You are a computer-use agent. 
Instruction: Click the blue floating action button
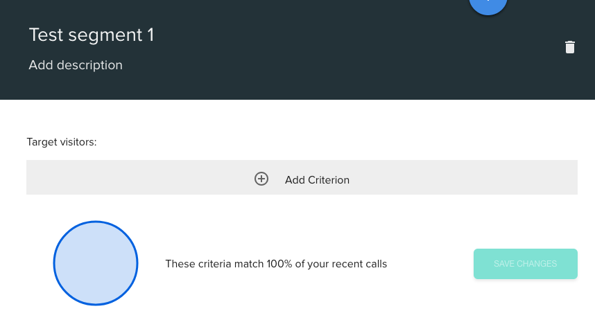click(x=488, y=5)
